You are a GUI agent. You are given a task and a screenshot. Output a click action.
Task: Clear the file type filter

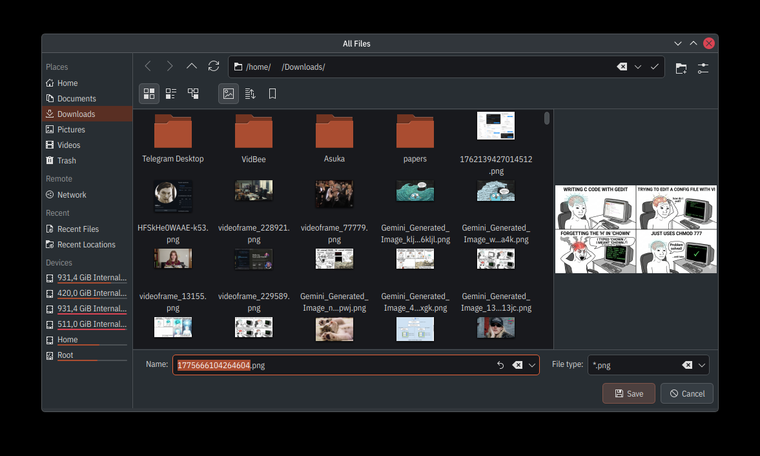coord(687,365)
